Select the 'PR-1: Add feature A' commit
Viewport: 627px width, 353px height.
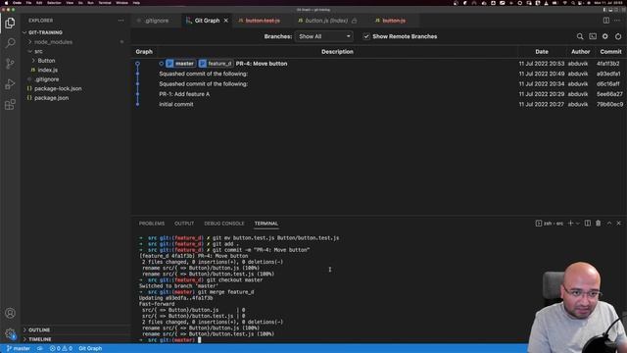tap(379, 94)
